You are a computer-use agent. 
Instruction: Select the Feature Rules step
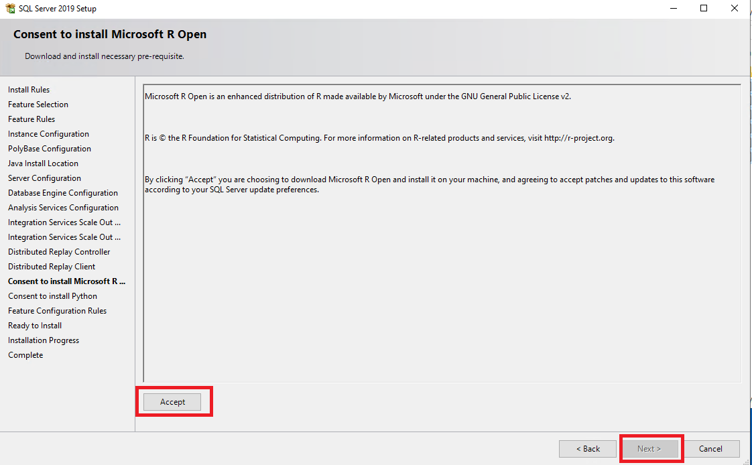32,119
